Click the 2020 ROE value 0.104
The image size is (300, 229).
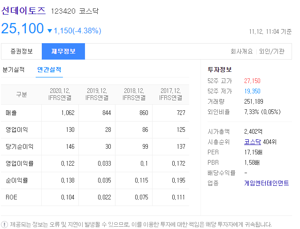click(68, 197)
